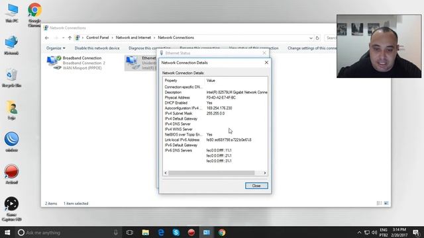Expand the address bar history dropdown
Viewport: 424px width, 238px height.
[311, 38]
